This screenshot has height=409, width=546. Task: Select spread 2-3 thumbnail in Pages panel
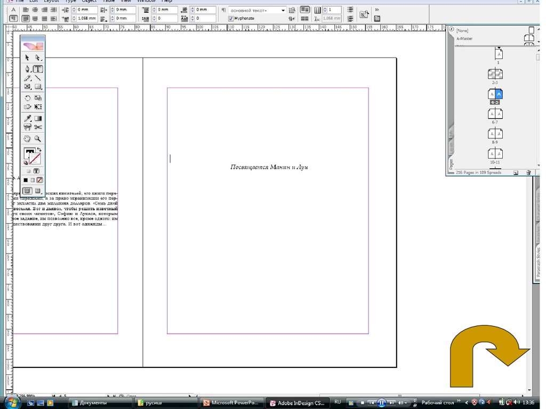tap(495, 74)
